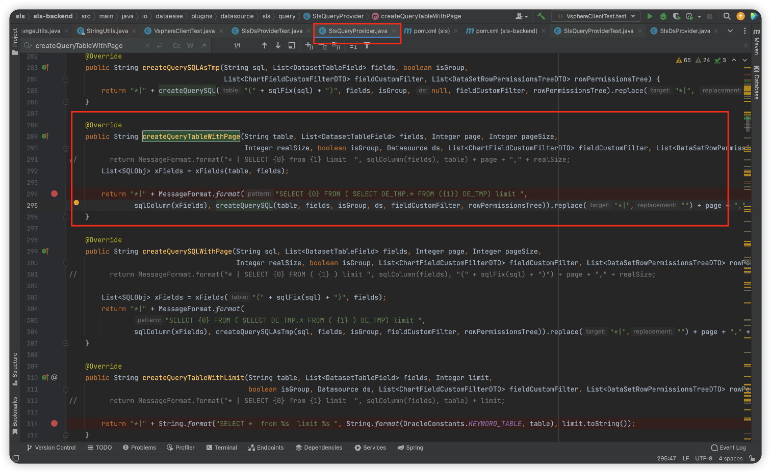Screen dimensions: 771x473
Task: Go to next highlighted error arrow
Action: [x=745, y=60]
